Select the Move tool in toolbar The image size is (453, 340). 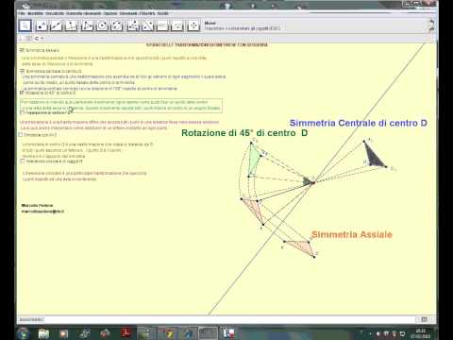coord(25,25)
